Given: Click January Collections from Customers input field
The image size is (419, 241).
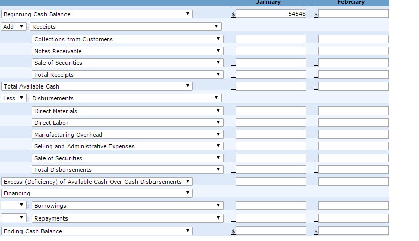Looking at the screenshot, I should 271,39.
